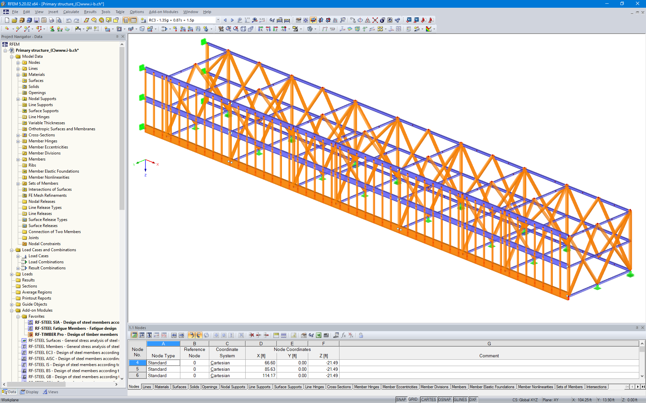
Task: Toggle the table display button in toolbar
Action: (x=134, y=20)
